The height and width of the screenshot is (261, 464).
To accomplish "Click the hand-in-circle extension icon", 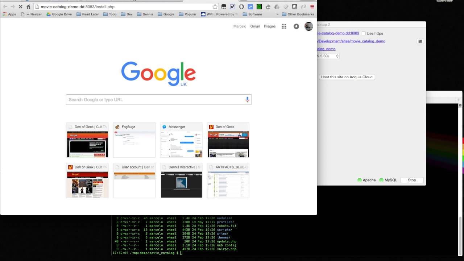I will [x=241, y=7].
